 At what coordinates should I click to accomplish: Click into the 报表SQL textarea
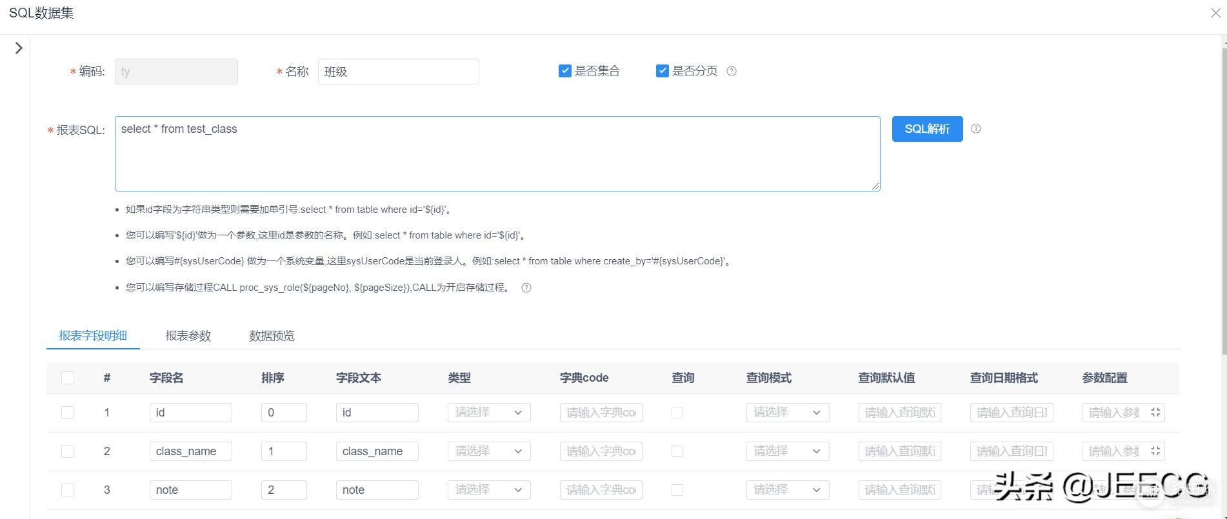coord(497,153)
